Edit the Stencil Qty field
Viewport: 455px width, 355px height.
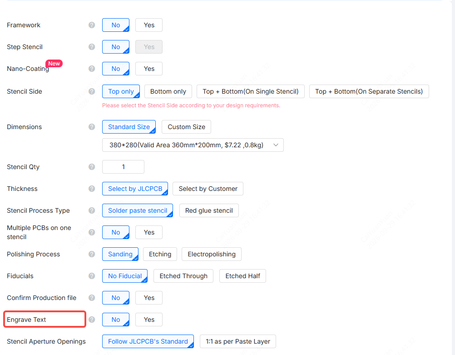(123, 167)
